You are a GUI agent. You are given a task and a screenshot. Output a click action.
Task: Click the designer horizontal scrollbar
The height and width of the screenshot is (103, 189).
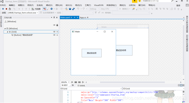click(x=132, y=82)
